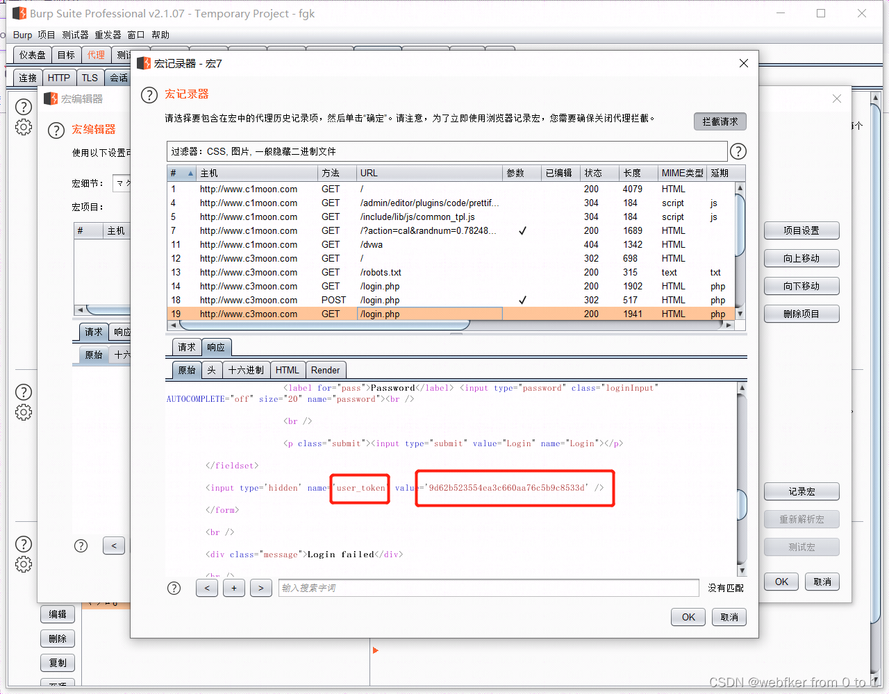Image resolution: width=889 pixels, height=694 pixels.
Task: Open the 窗口 menu
Action: [x=136, y=35]
